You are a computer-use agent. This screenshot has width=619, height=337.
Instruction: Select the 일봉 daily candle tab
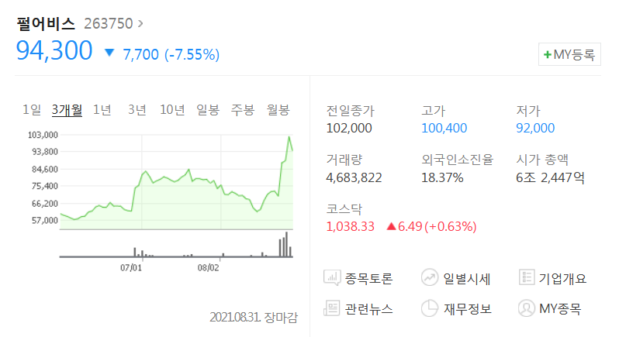click(208, 110)
